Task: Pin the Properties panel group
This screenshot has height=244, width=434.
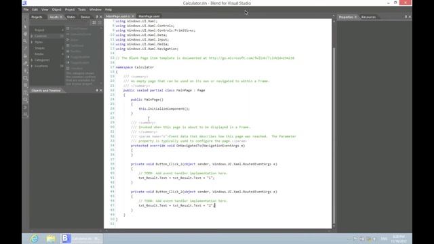Action: 406,17
